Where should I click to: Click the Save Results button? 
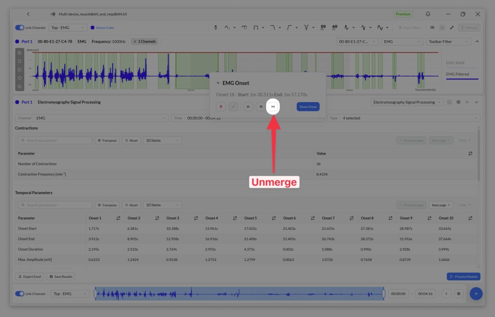(x=61, y=276)
